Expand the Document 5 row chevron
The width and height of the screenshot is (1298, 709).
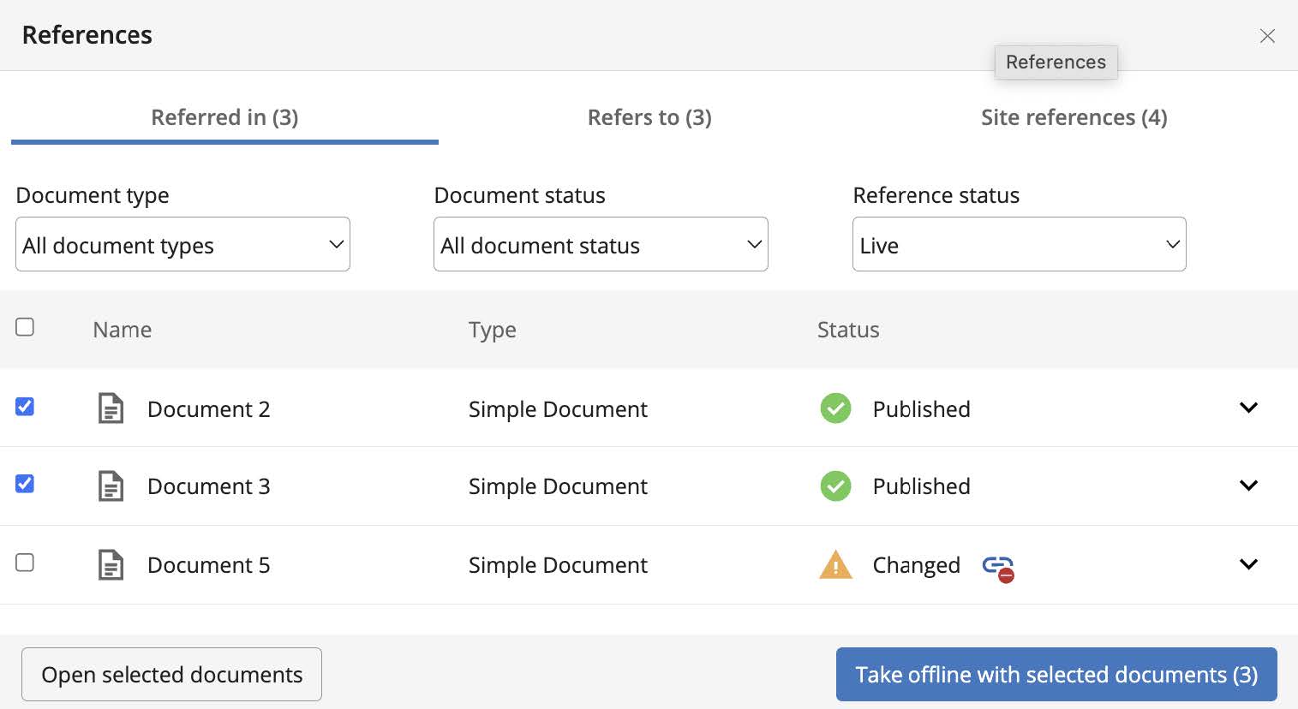point(1248,564)
